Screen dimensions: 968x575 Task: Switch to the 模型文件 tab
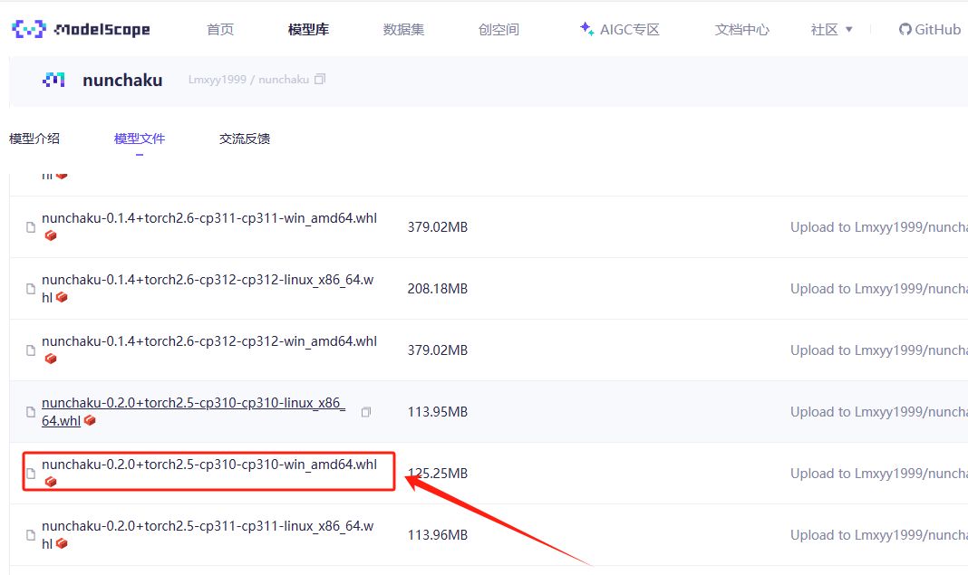[140, 138]
